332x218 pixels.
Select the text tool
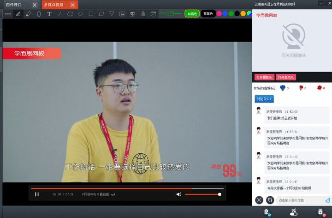49,14
